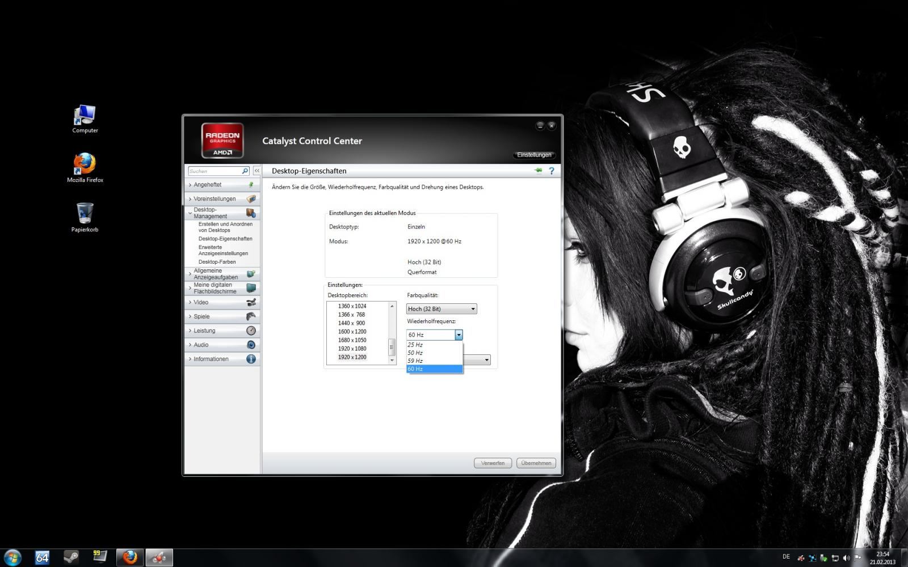The height and width of the screenshot is (567, 908).
Task: Select the Mozilla Firefox desktop shortcut
Action: [x=85, y=168]
